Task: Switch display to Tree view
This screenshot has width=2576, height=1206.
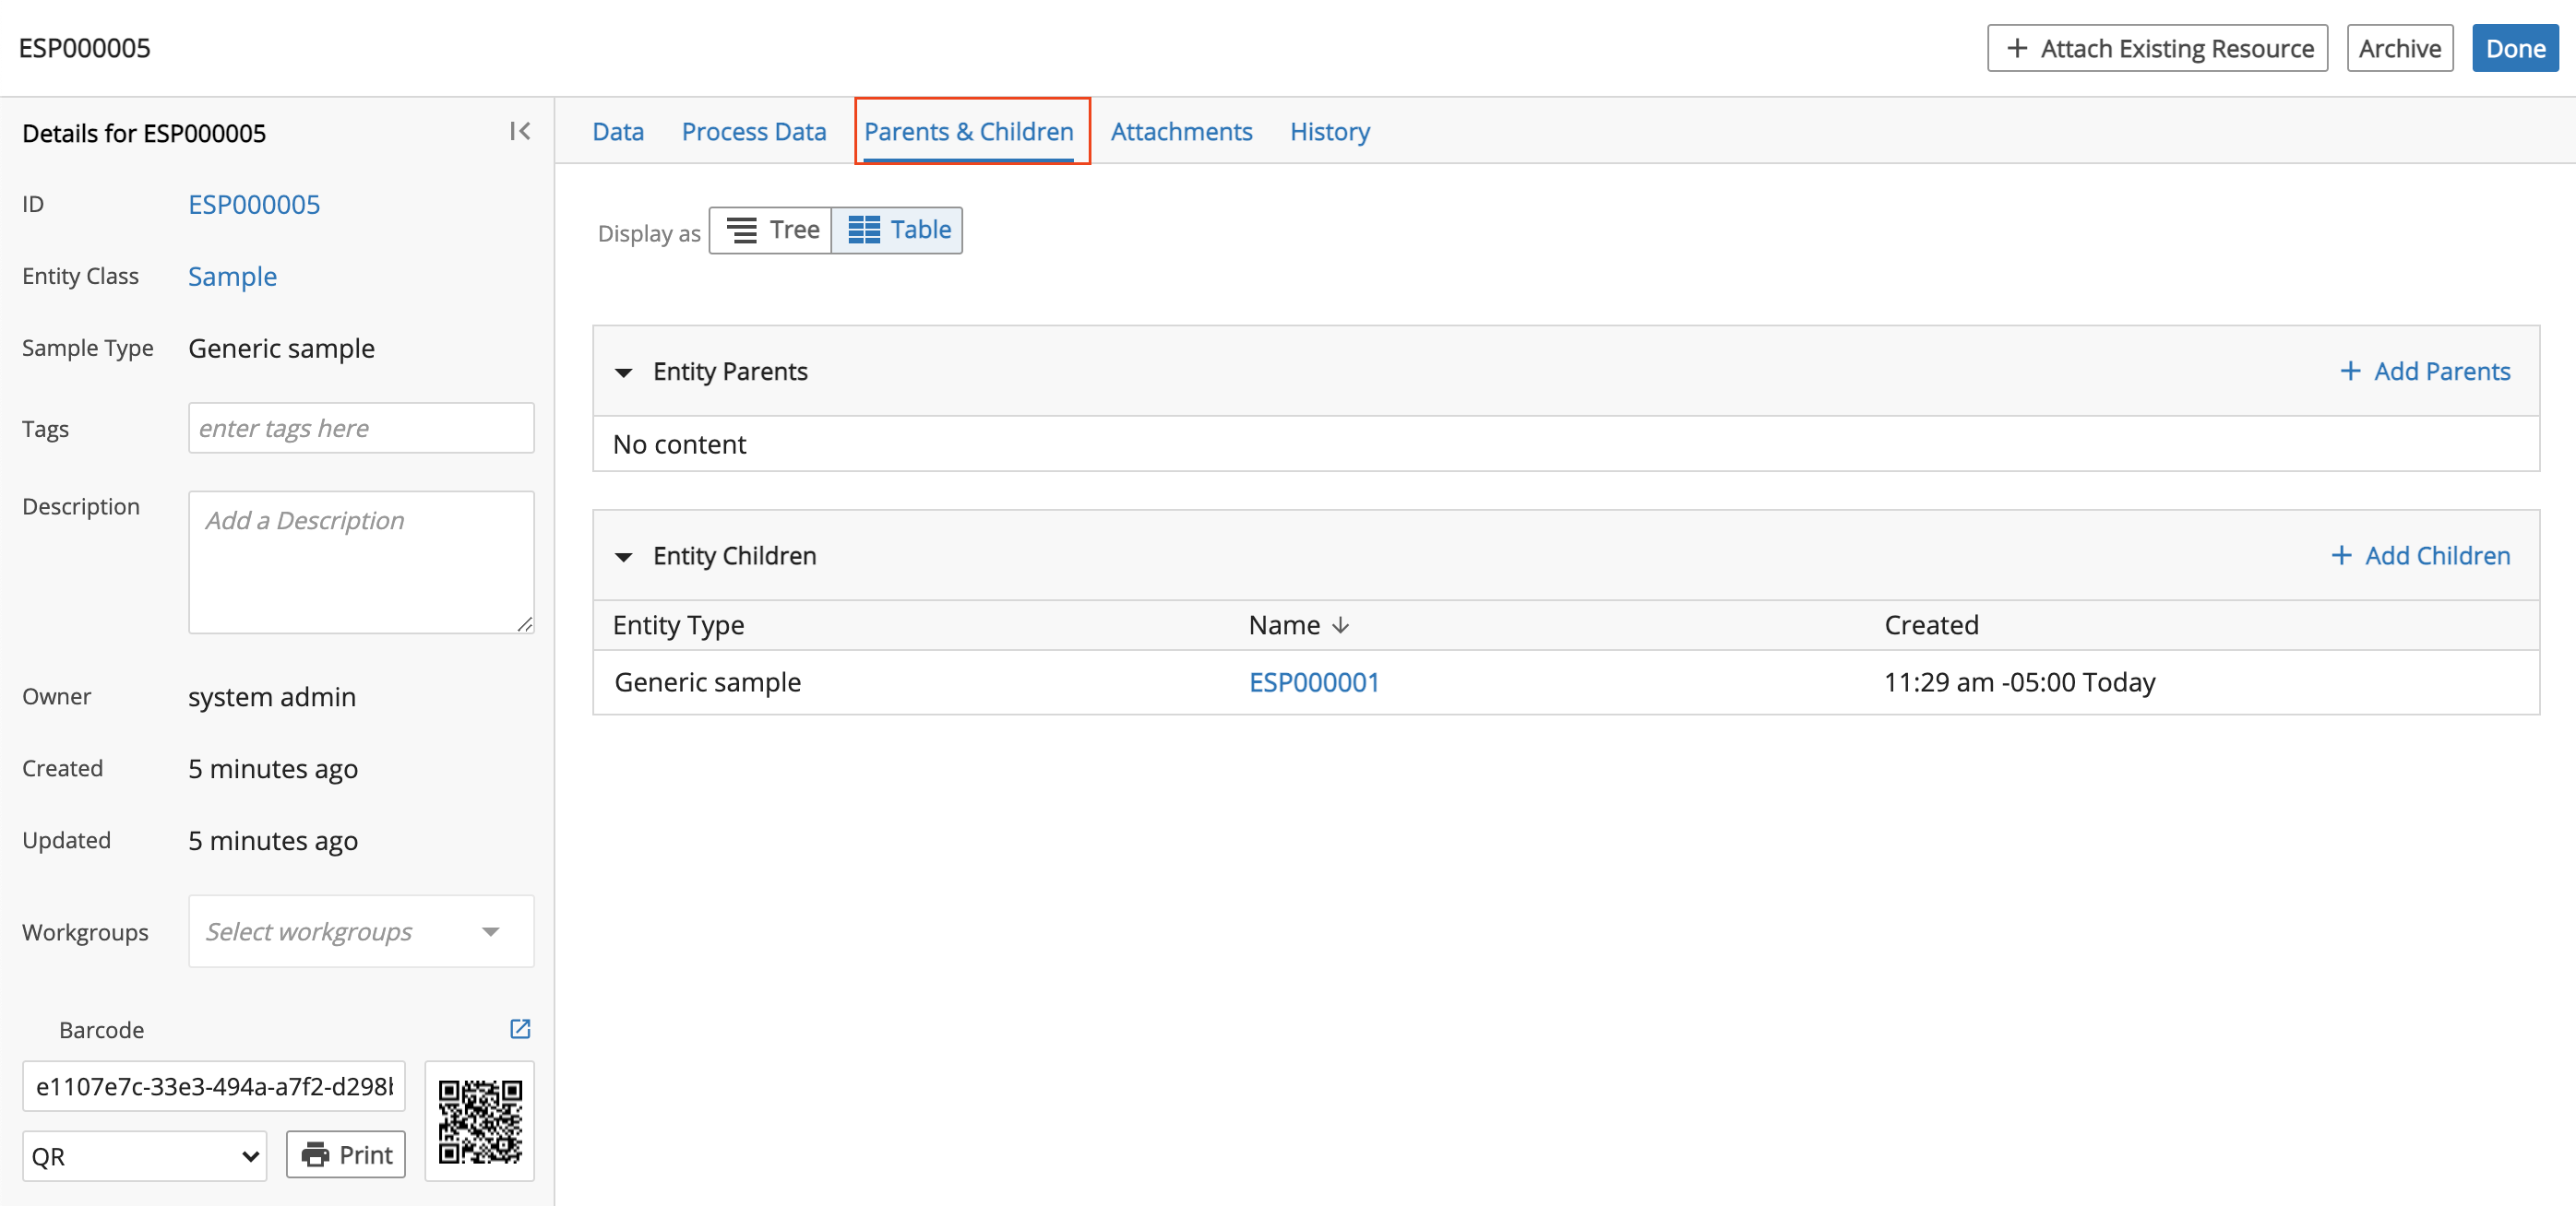Action: click(x=771, y=231)
